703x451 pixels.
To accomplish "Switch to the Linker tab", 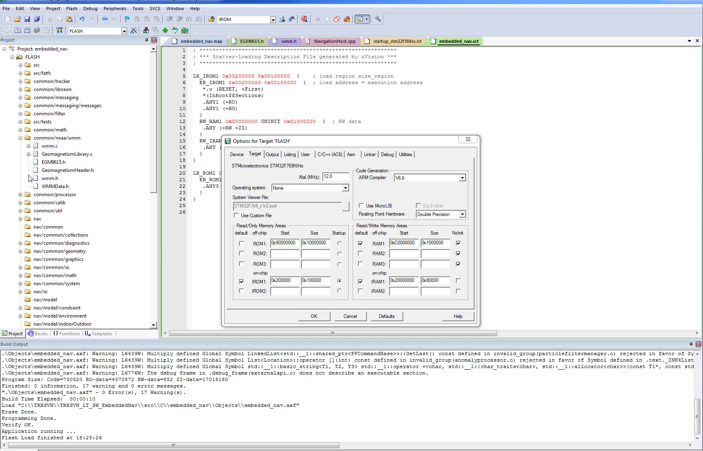I will coord(369,155).
